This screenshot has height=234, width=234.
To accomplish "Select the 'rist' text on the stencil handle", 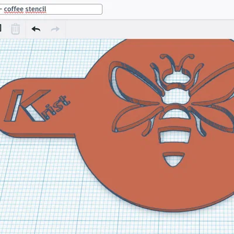I will point(57,107).
